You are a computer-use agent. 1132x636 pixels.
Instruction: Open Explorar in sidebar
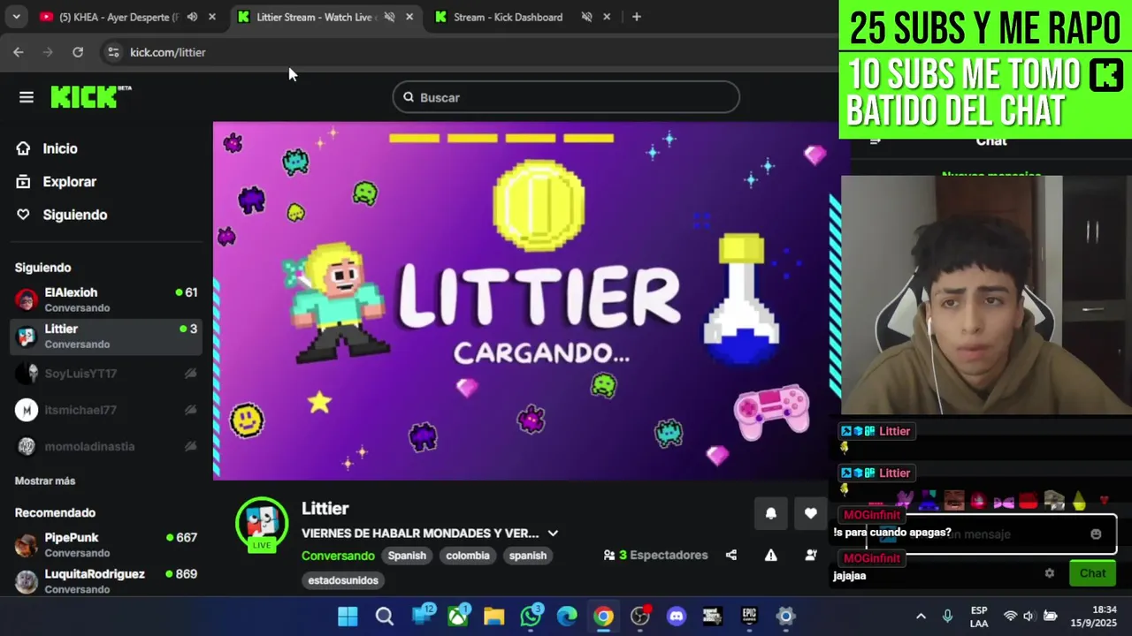tap(69, 181)
